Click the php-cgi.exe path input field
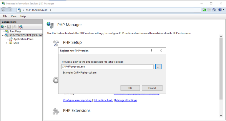 107,67
